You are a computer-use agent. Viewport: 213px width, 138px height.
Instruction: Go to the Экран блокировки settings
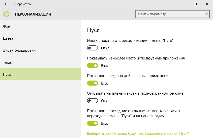coord(19,50)
